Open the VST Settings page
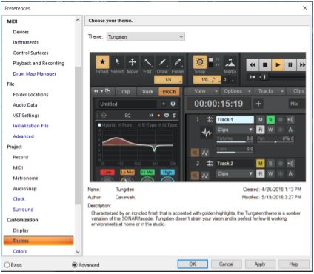Image resolution: width=314 pixels, height=274 pixels. 26,116
